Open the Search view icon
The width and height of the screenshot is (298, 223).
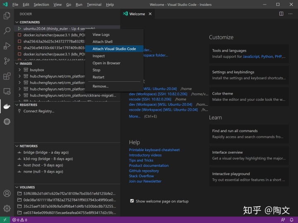7,31
